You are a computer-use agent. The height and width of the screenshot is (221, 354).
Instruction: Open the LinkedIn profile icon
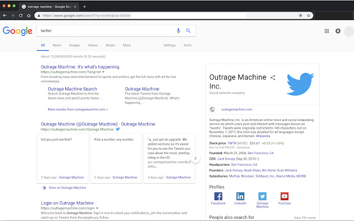click(240, 196)
